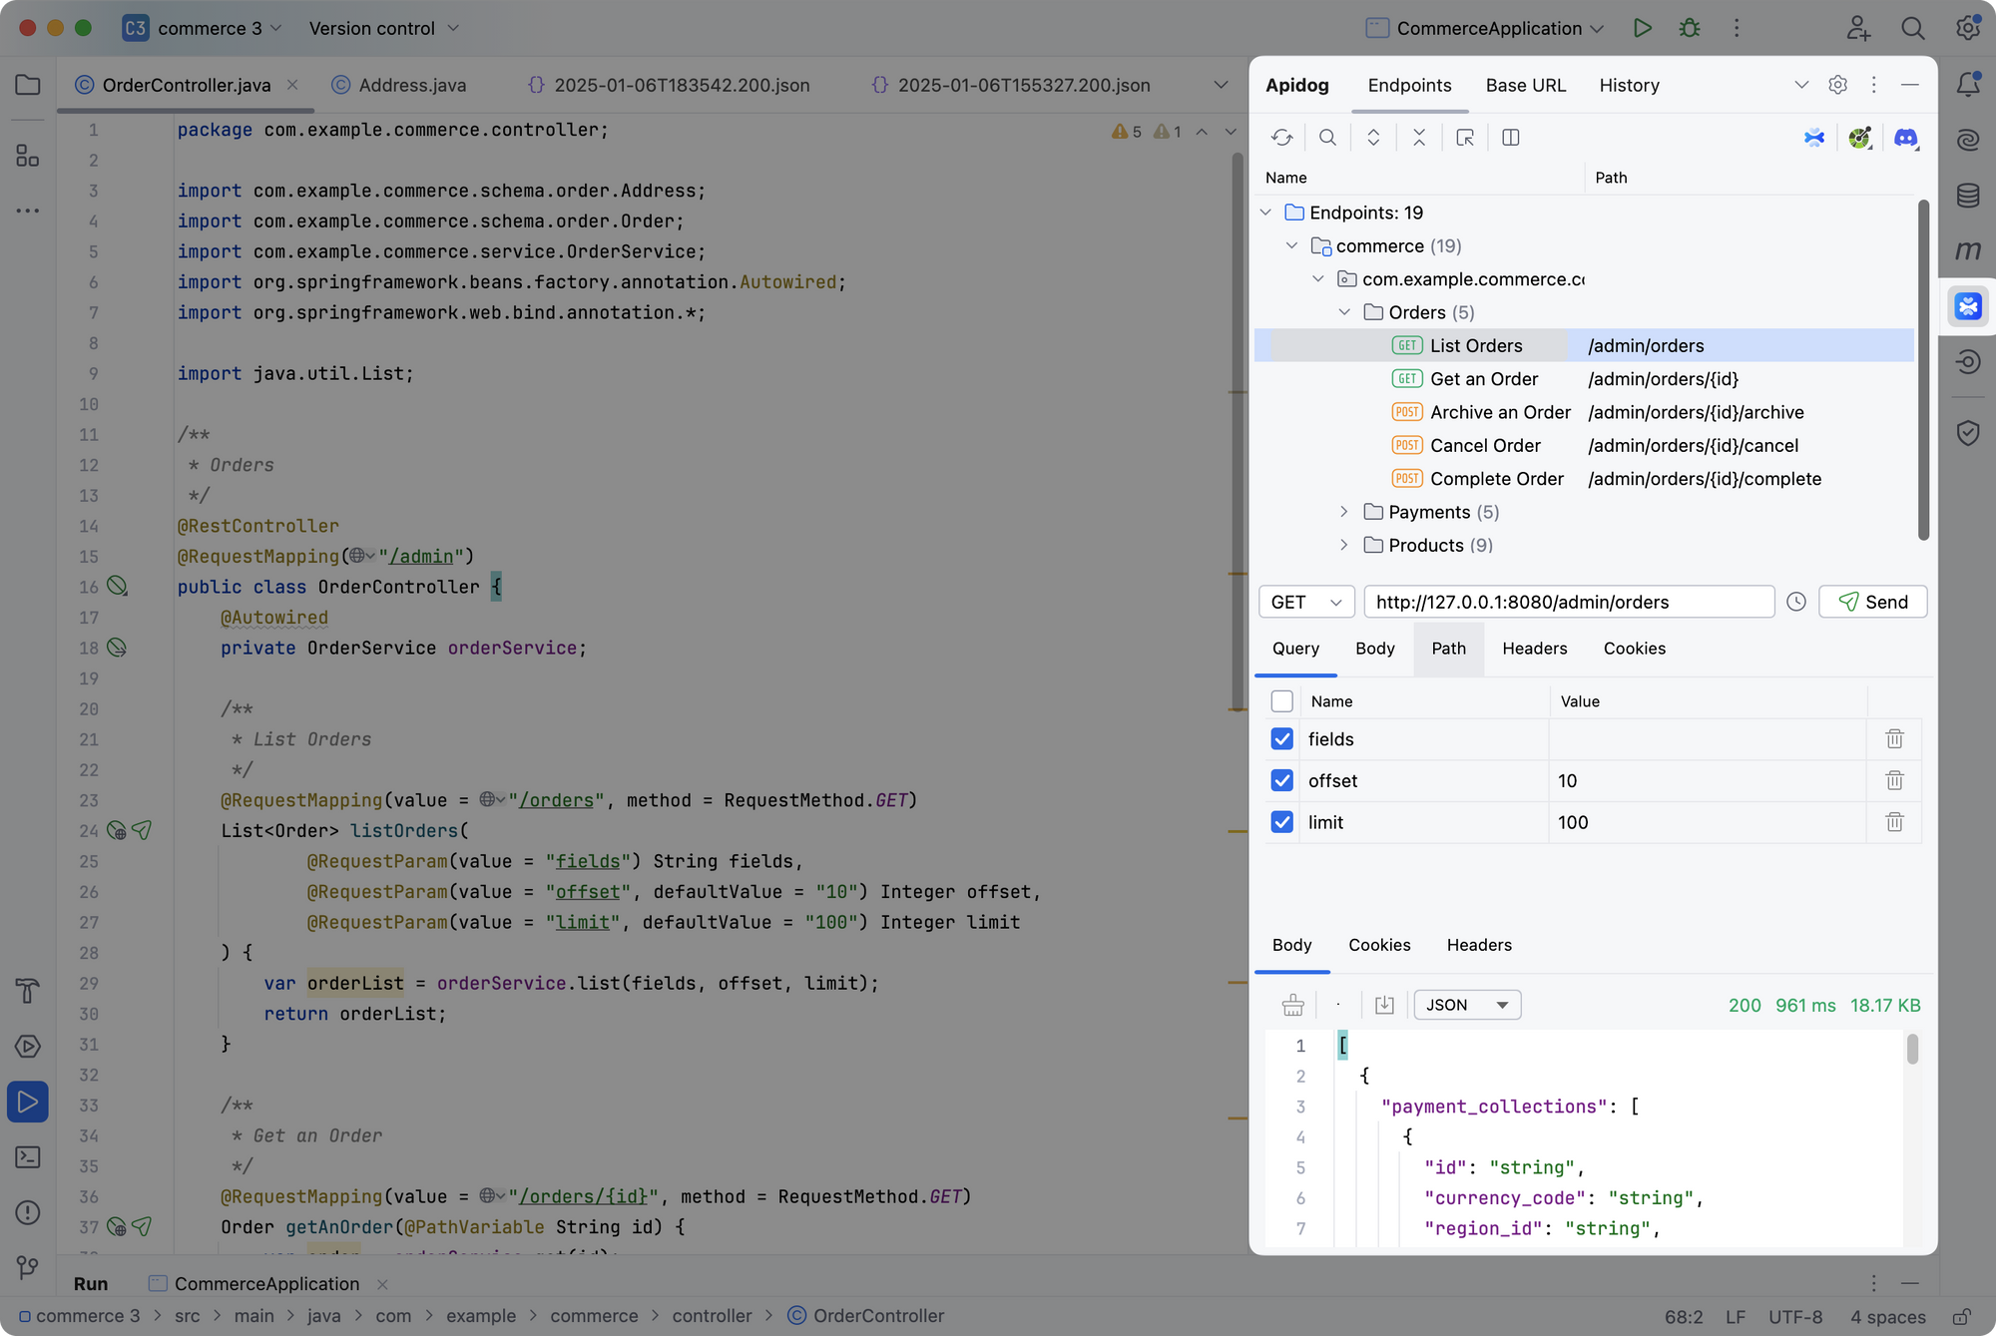The width and height of the screenshot is (1996, 1336).
Task: Expand the Payments folder
Action: 1344,512
